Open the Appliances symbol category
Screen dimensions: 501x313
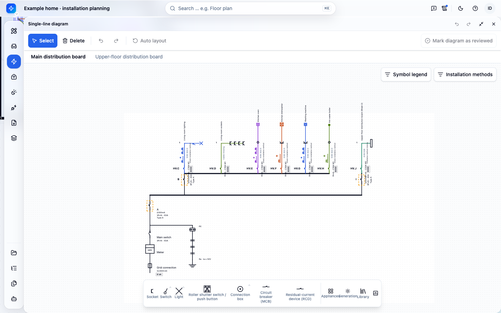331,293
